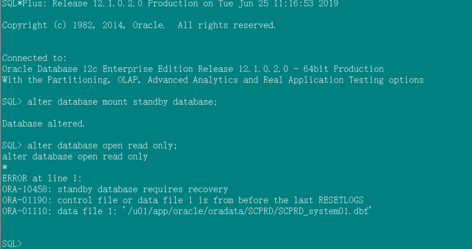Click the ORA-01110 error code

coord(24,211)
